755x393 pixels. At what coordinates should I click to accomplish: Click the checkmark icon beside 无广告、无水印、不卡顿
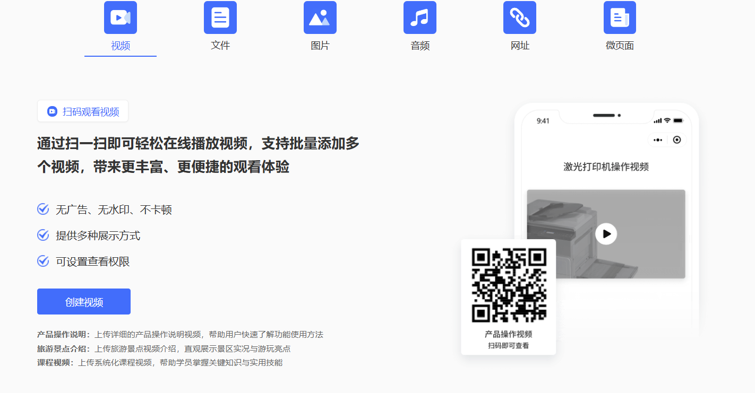point(43,209)
